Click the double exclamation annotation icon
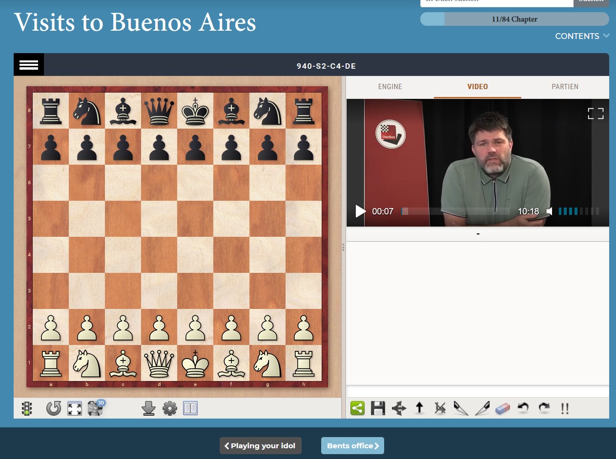The height and width of the screenshot is (459, 616). click(x=565, y=408)
